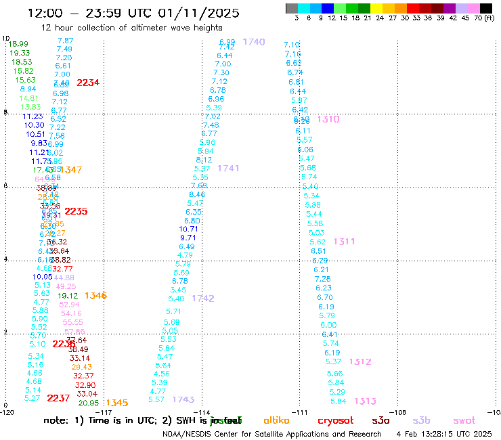Select the 'cryosat' satellite legend label
The width and height of the screenshot is (501, 440).
click(336, 421)
